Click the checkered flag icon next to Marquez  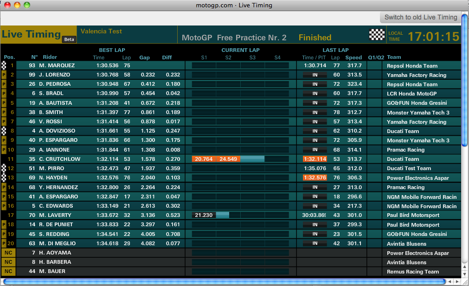(4, 66)
